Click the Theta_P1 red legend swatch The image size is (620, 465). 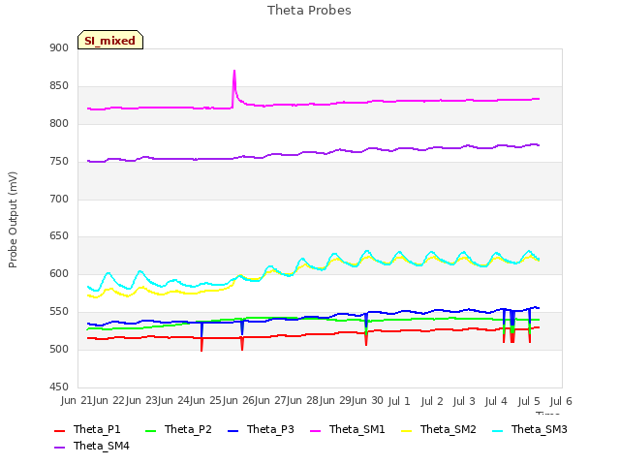click(59, 430)
